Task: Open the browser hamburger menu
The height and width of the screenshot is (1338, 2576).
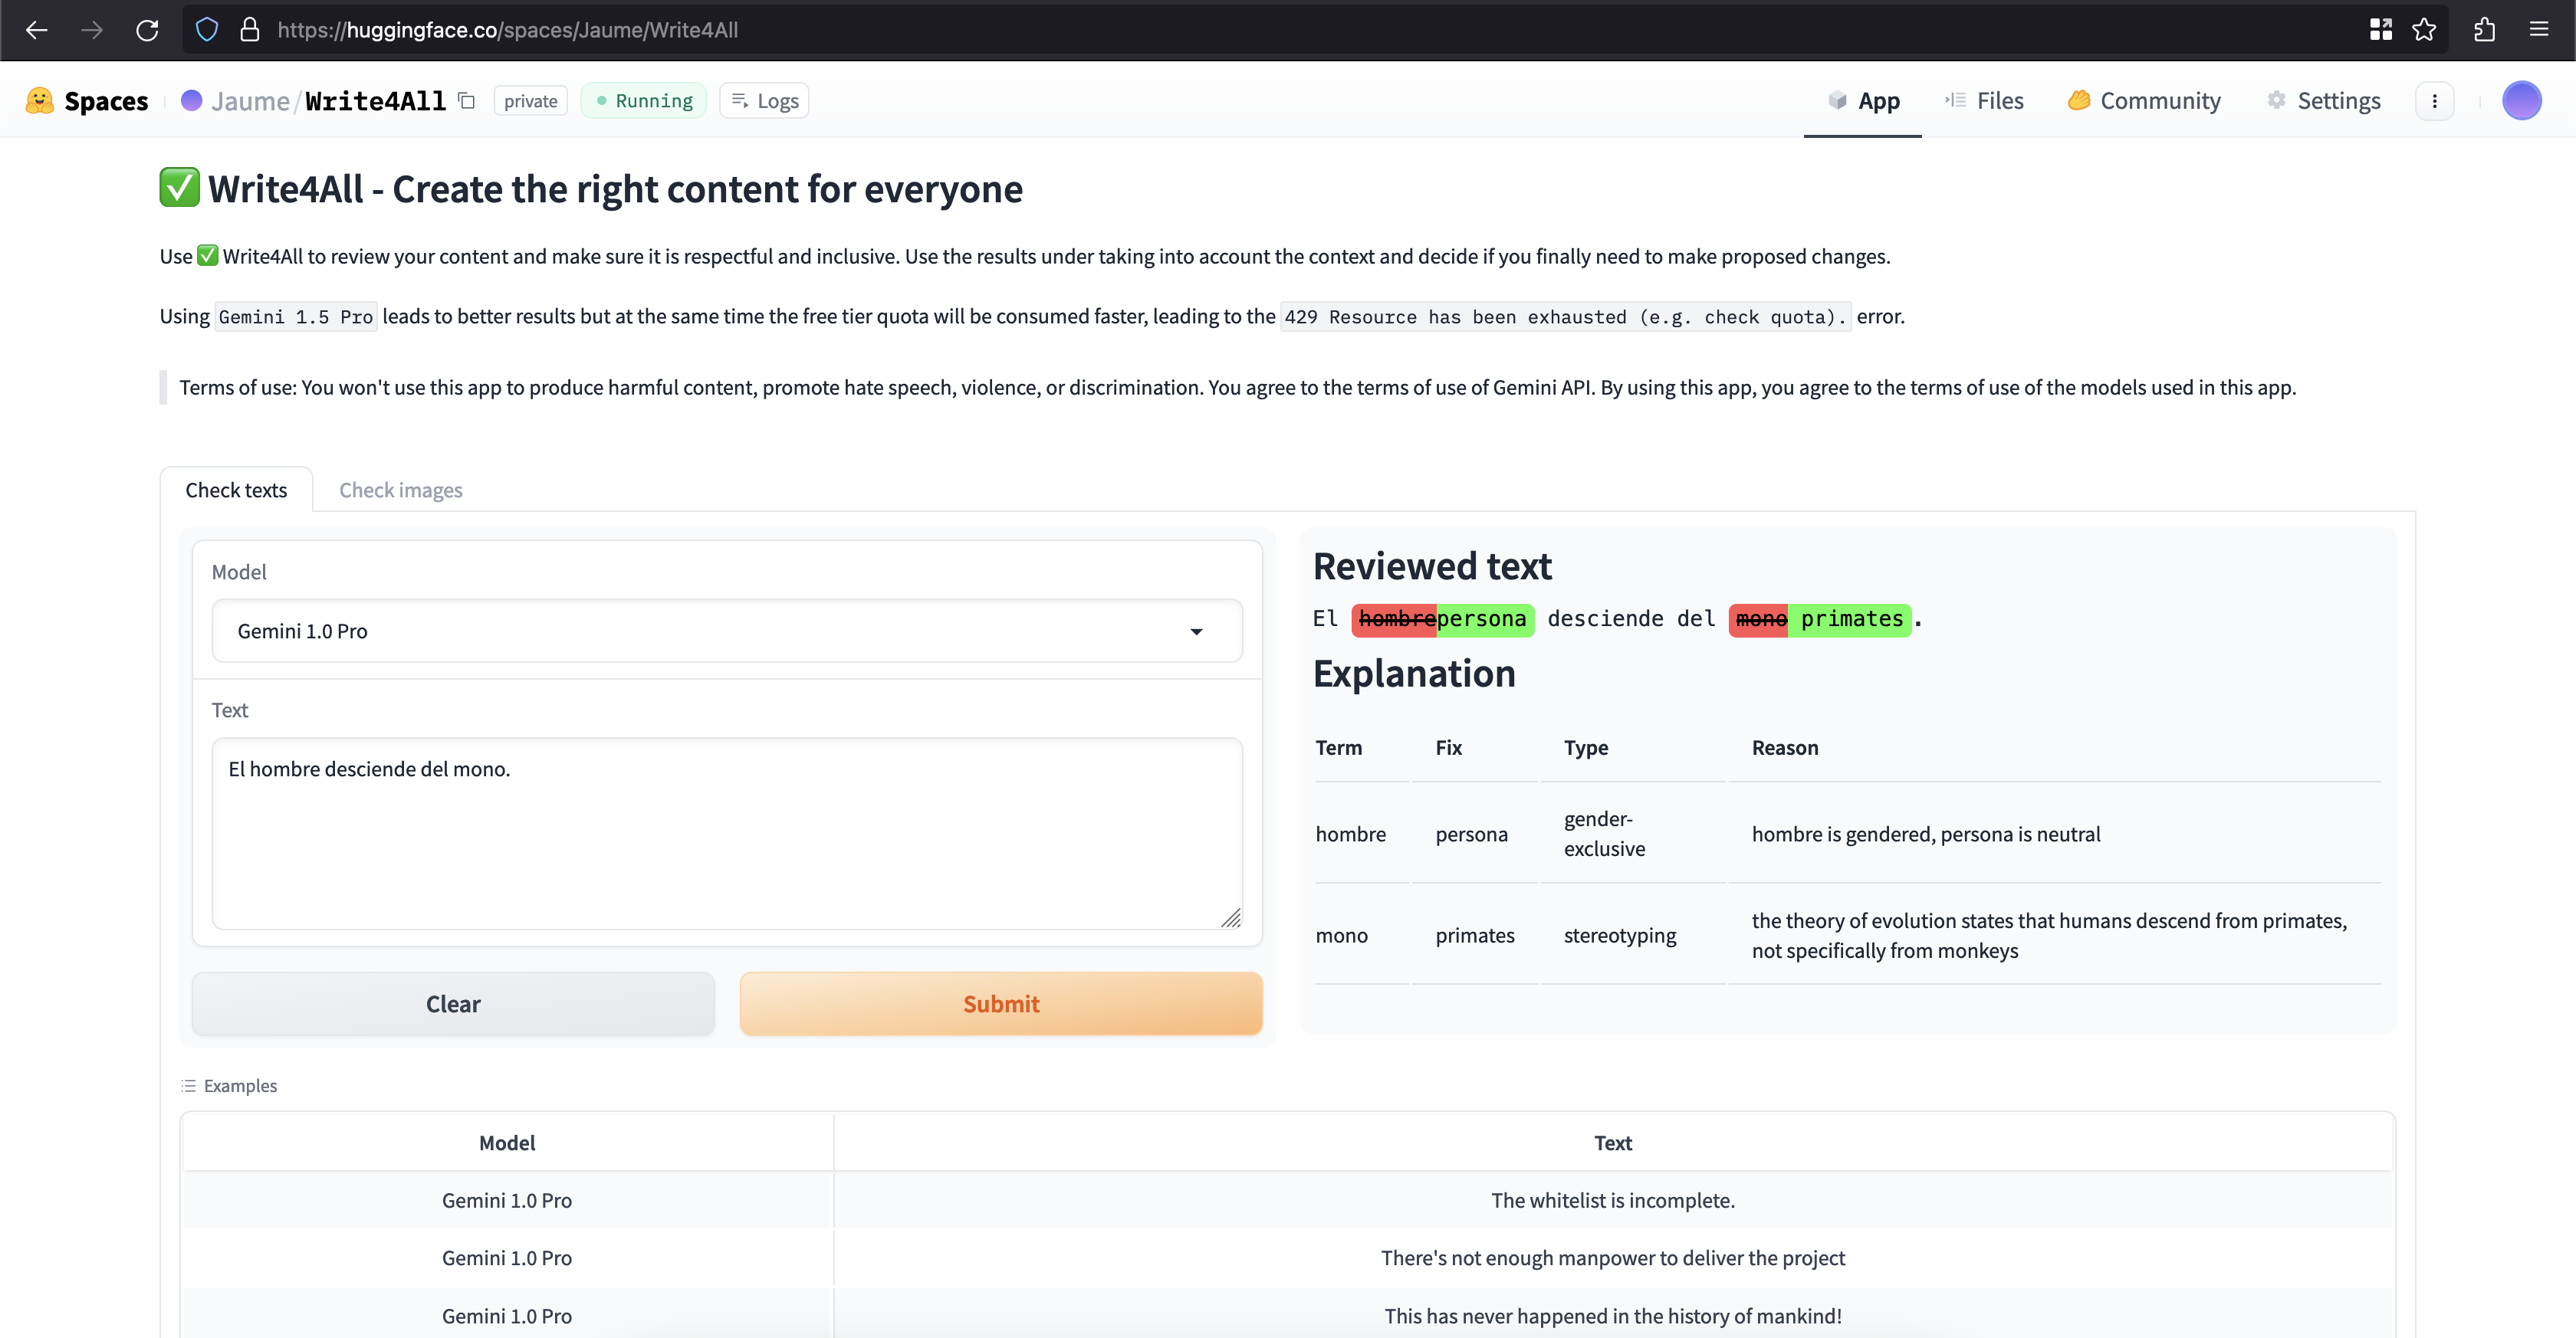Action: 2539,30
